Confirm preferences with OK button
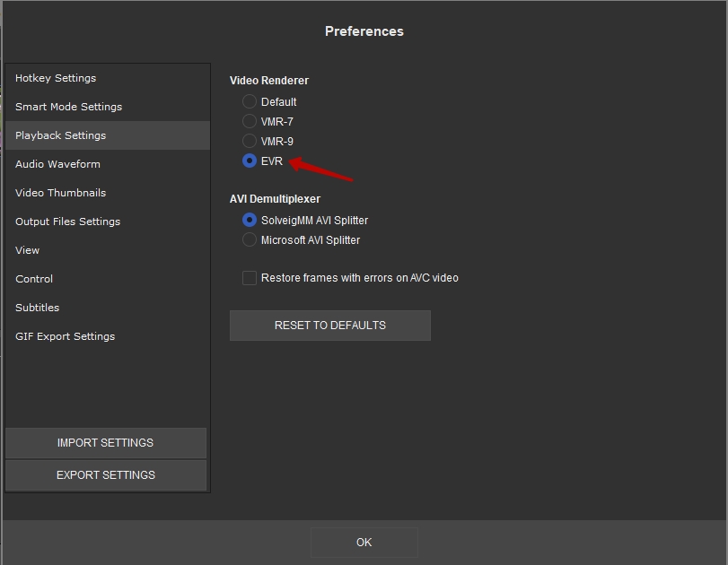 (364, 543)
